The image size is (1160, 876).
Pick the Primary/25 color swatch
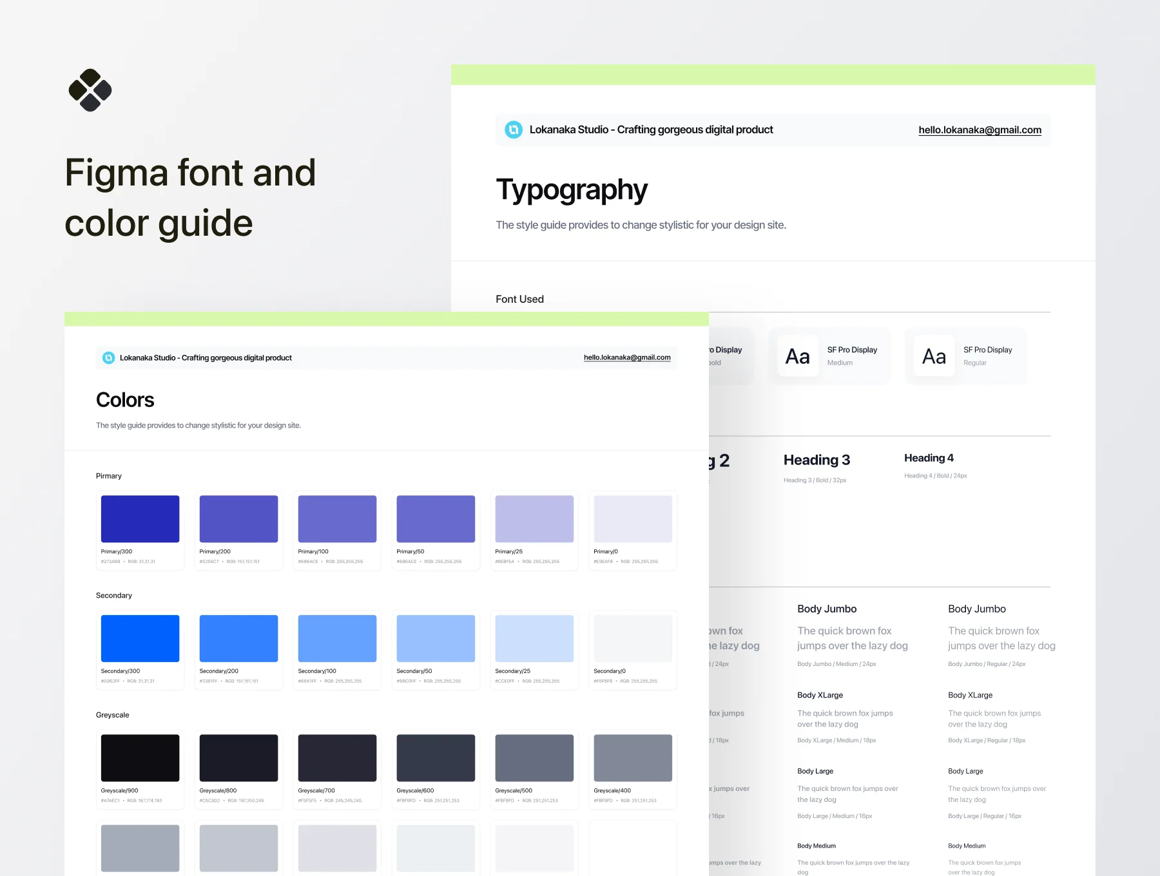point(534,519)
